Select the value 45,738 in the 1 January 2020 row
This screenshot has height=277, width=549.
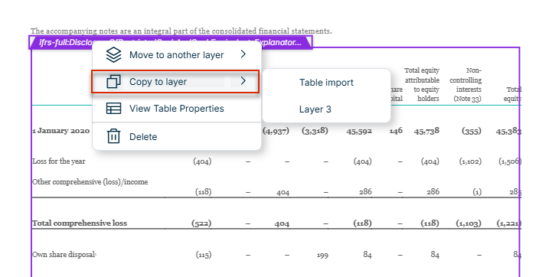[x=426, y=131]
